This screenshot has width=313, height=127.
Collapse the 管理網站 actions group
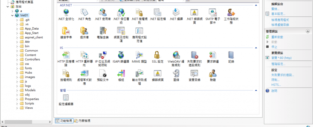coord(307,31)
